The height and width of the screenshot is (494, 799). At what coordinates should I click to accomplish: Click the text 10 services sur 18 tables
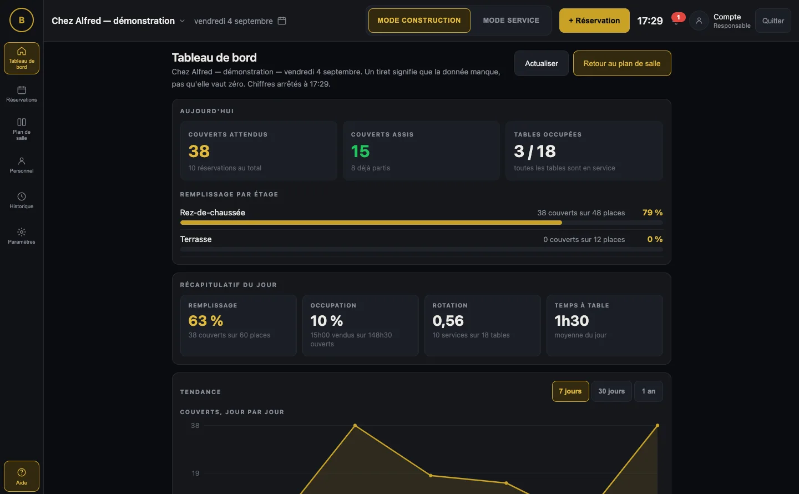click(471, 335)
